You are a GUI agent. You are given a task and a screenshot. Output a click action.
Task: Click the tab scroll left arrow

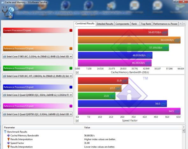pos(181,24)
